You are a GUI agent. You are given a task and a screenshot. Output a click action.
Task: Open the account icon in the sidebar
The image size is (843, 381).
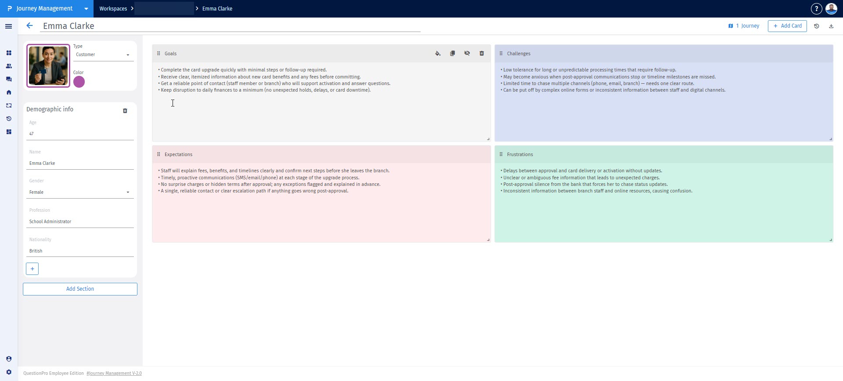(9, 359)
